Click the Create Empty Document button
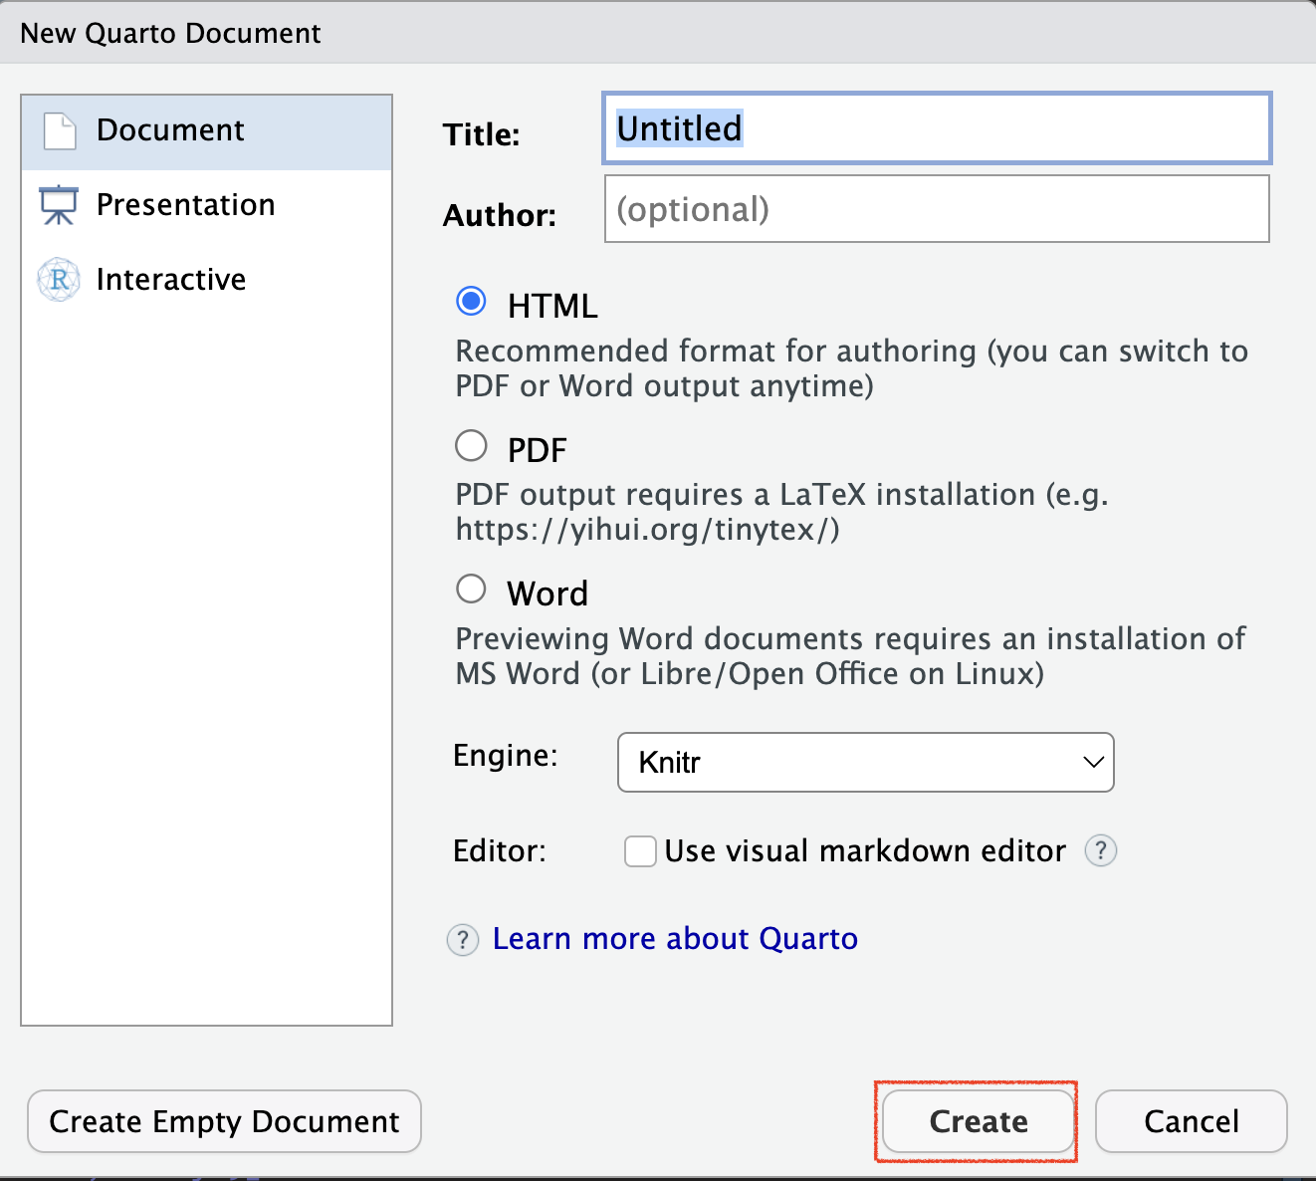Screen dimensions: 1316x1181 [x=224, y=1121]
